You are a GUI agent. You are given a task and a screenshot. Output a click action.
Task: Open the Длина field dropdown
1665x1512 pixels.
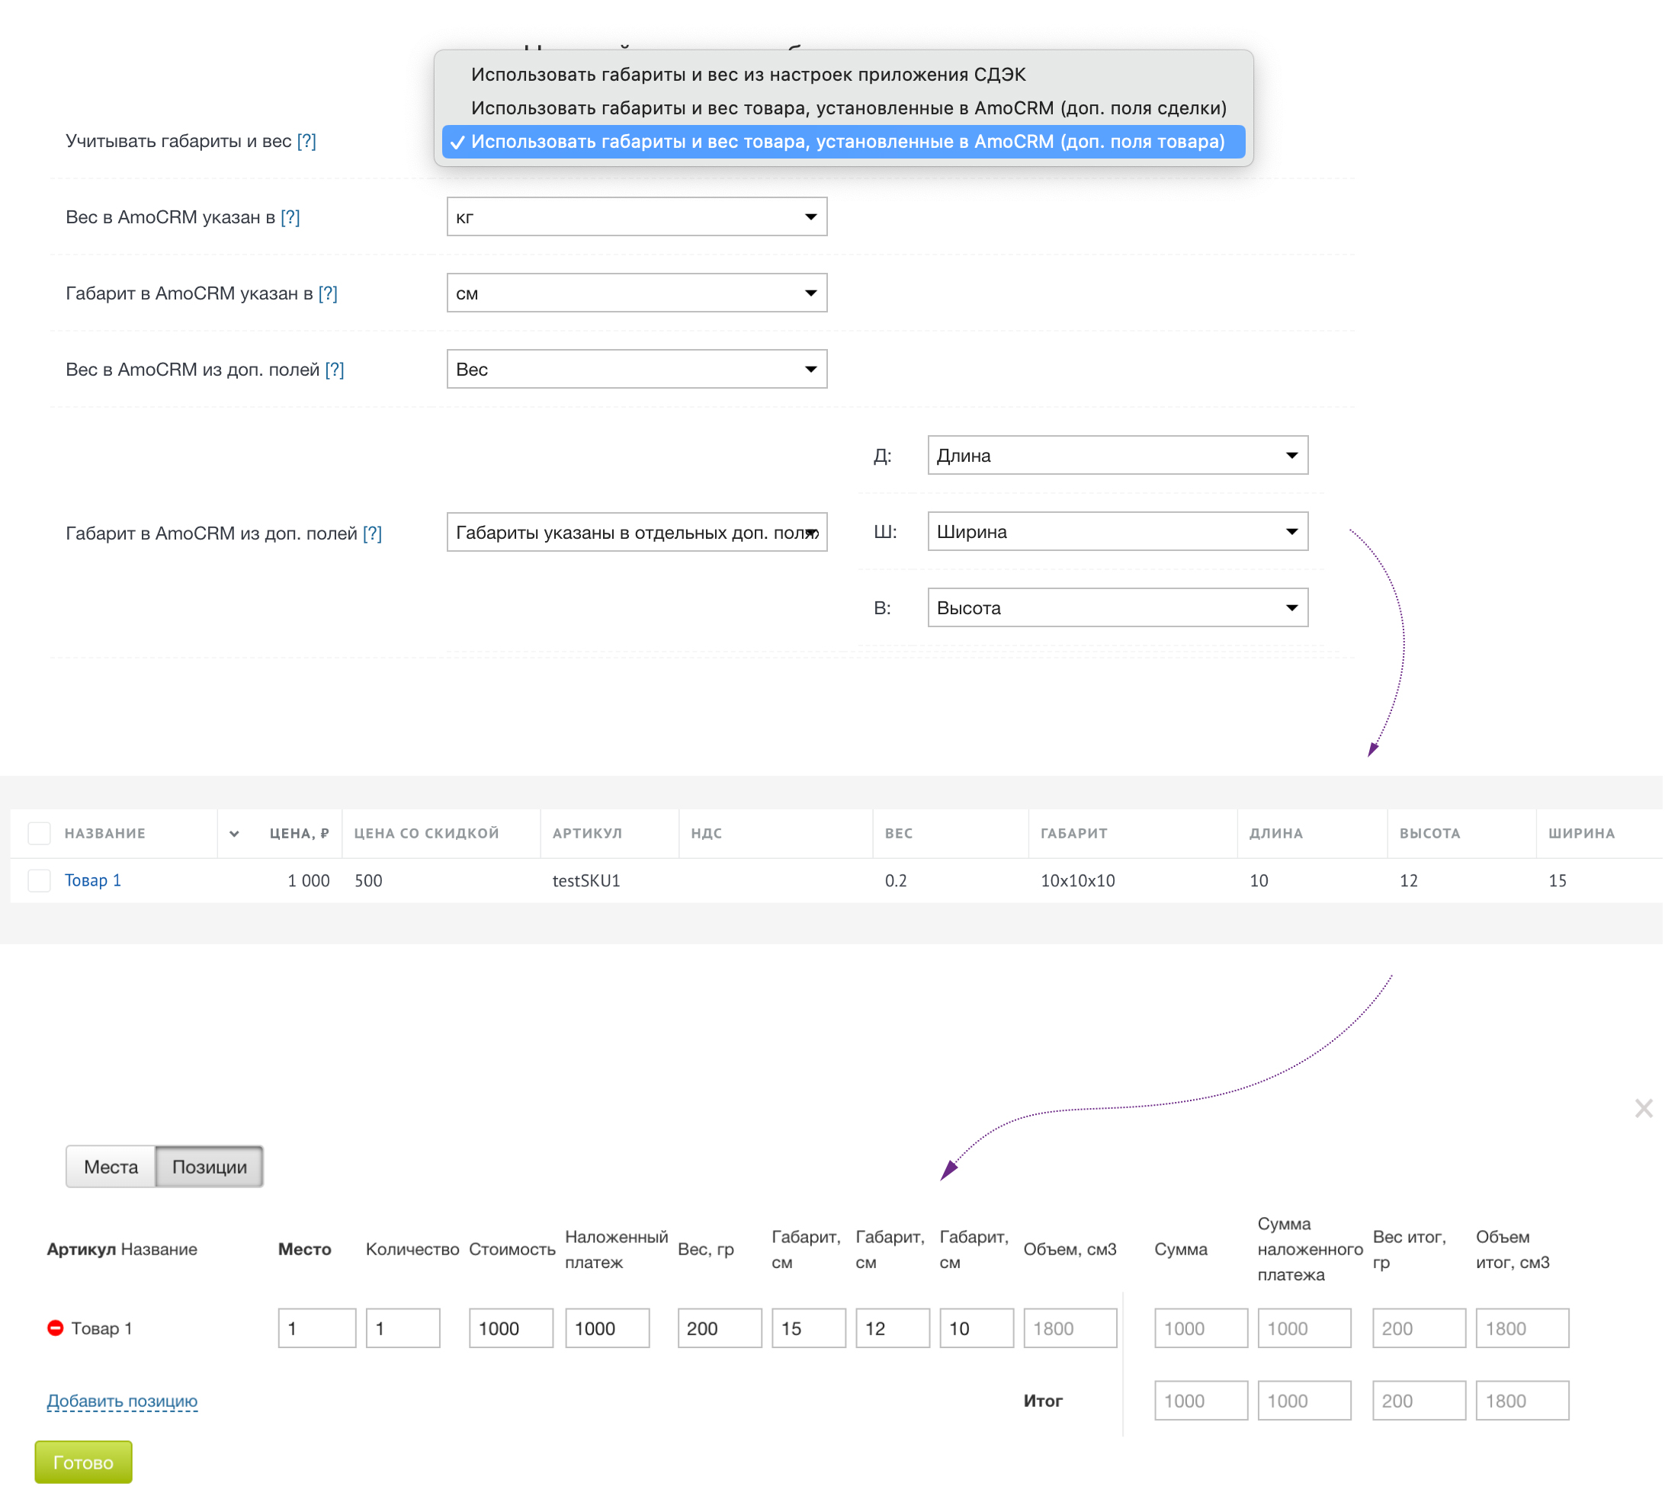(1118, 456)
